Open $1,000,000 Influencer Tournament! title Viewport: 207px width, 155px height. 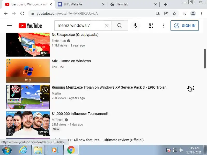tap(80, 114)
